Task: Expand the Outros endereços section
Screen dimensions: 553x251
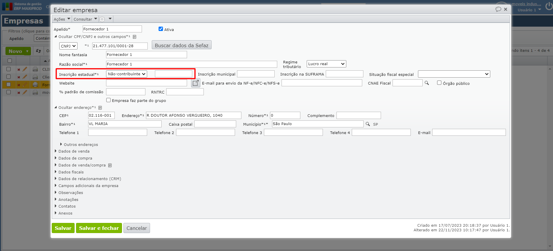Action: (x=81, y=144)
